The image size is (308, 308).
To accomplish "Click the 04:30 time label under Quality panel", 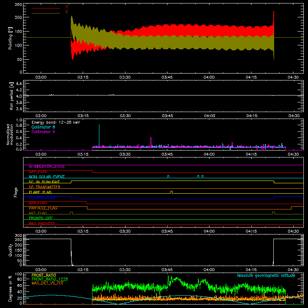I will [x=293, y=270].
